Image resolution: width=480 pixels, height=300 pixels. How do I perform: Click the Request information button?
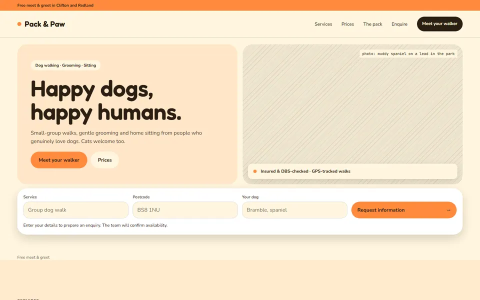(x=404, y=210)
